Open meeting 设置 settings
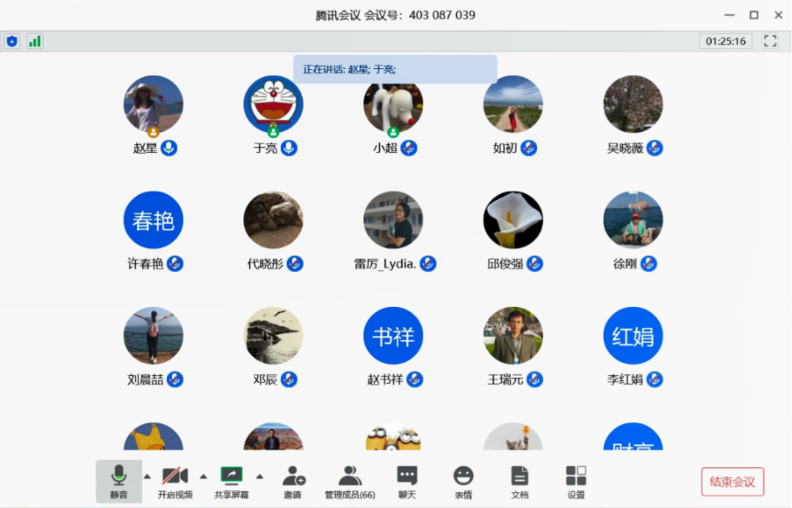Image resolution: width=792 pixels, height=508 pixels. pos(576,481)
